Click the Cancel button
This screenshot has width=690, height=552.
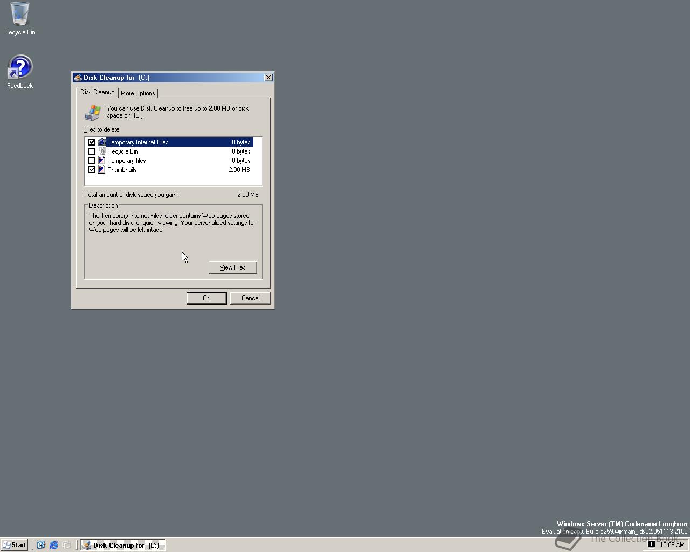click(250, 298)
